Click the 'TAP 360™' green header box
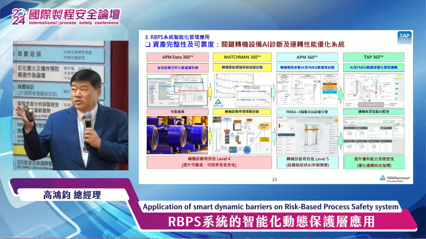 pyautogui.click(x=374, y=57)
